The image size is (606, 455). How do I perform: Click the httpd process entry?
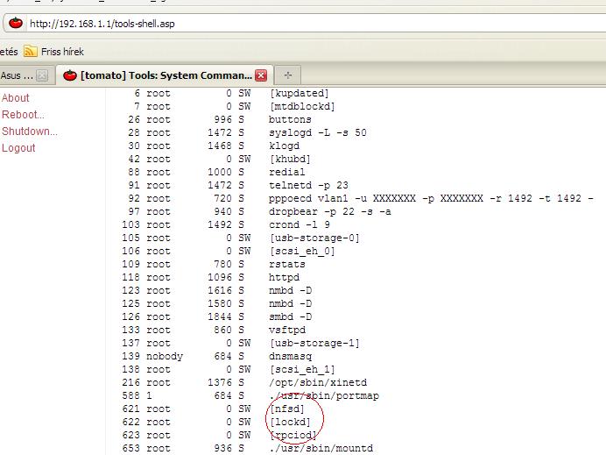[x=284, y=277]
